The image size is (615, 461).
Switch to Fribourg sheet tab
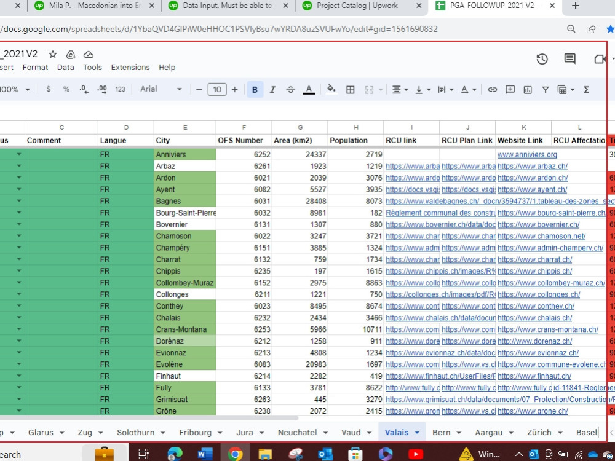(x=195, y=432)
